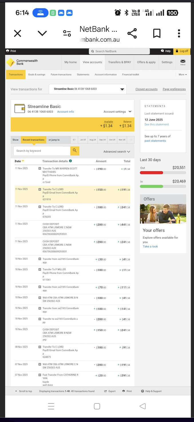Open the More menu dropdown
This screenshot has width=194, height=422.
coord(183,74)
